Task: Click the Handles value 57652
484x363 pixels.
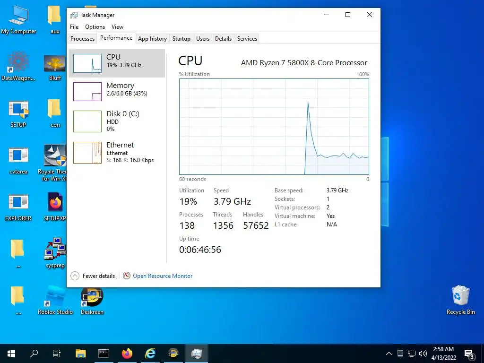Action: click(x=256, y=225)
